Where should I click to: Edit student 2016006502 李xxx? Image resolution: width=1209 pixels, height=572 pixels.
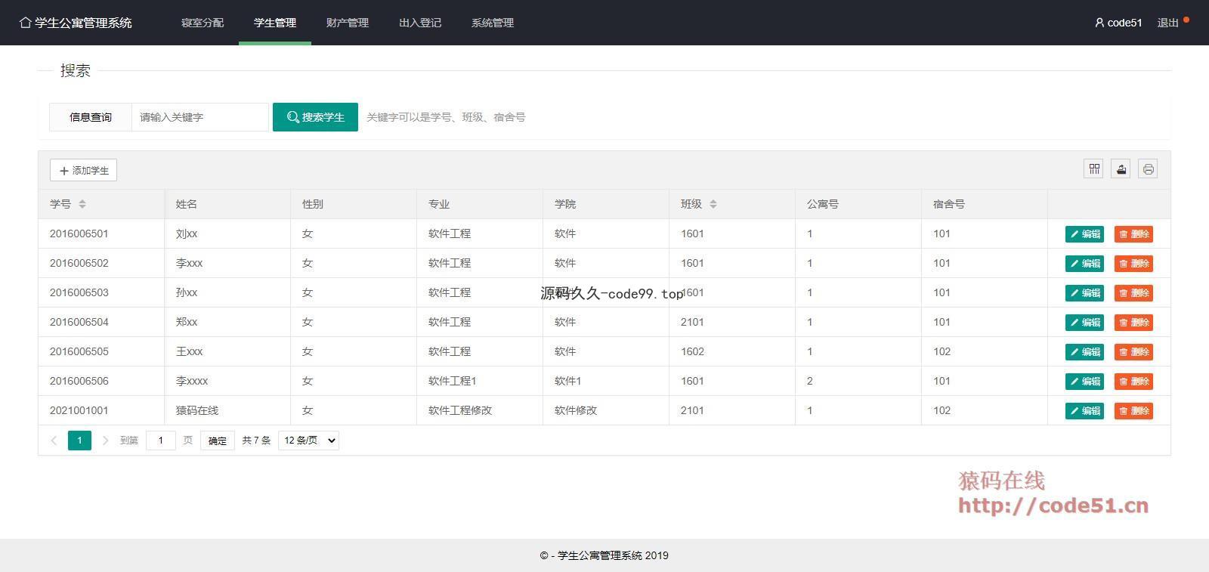pos(1084,264)
